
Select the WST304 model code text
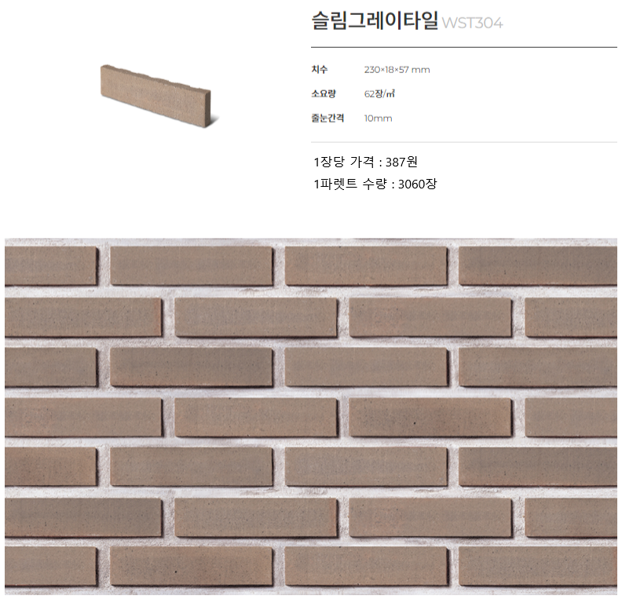click(472, 23)
